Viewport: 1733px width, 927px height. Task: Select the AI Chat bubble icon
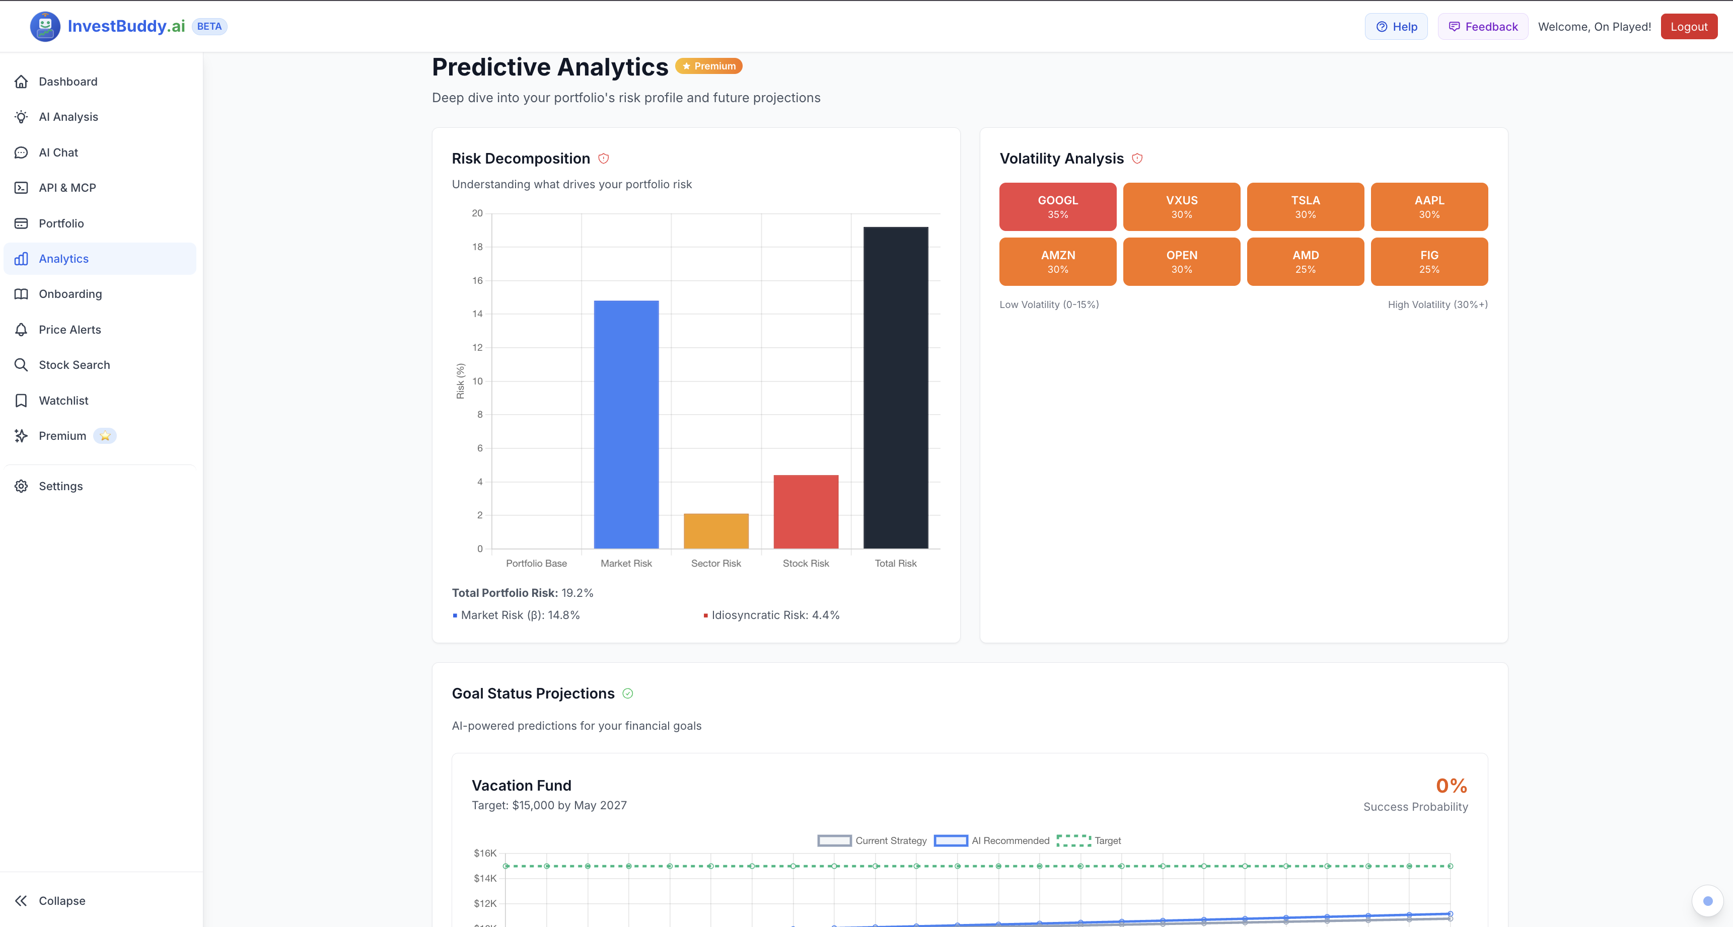tap(22, 152)
